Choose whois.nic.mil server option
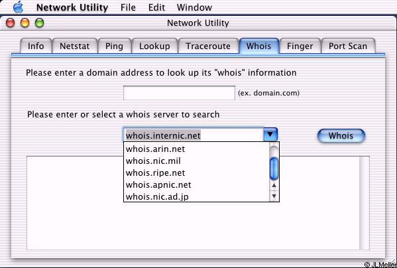Screen dimensions: 397x268 click(196, 161)
